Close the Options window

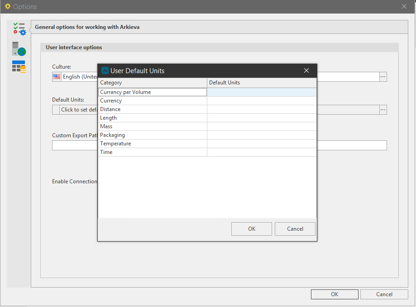pyautogui.click(x=404, y=6)
